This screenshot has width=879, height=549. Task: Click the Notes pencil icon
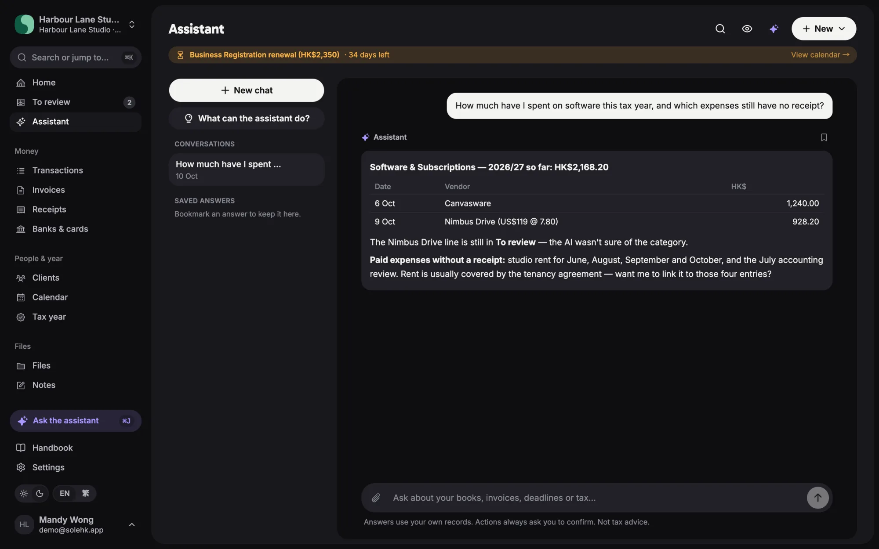point(21,385)
